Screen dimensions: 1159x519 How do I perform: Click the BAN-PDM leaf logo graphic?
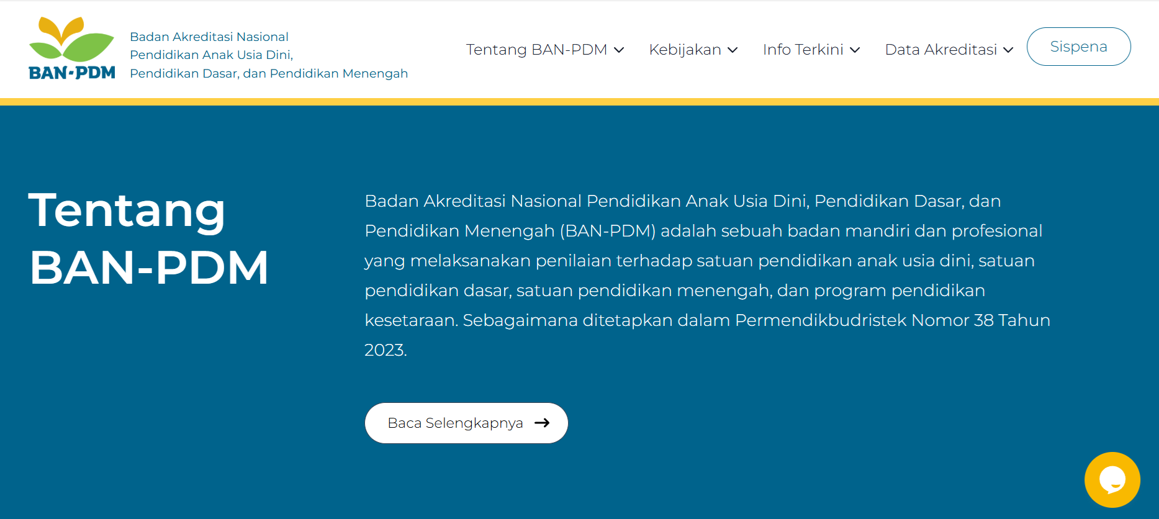[x=71, y=39]
